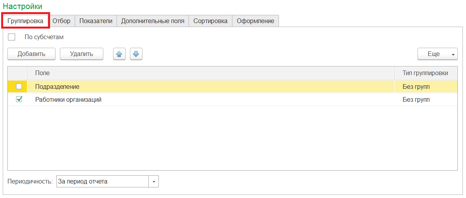Switch to the Отбор tab
Image resolution: width=466 pixels, height=198 pixels.
pos(61,21)
